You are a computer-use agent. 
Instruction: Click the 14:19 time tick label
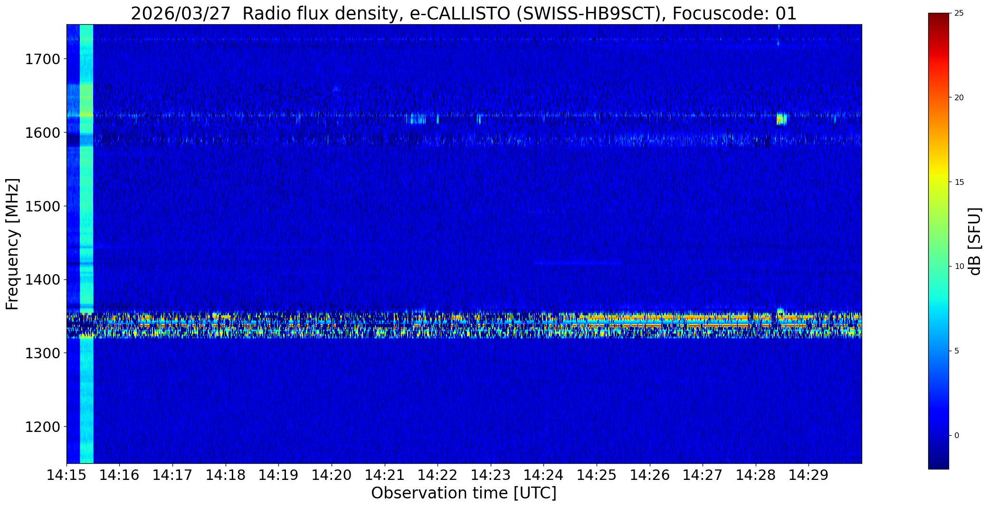point(278,475)
